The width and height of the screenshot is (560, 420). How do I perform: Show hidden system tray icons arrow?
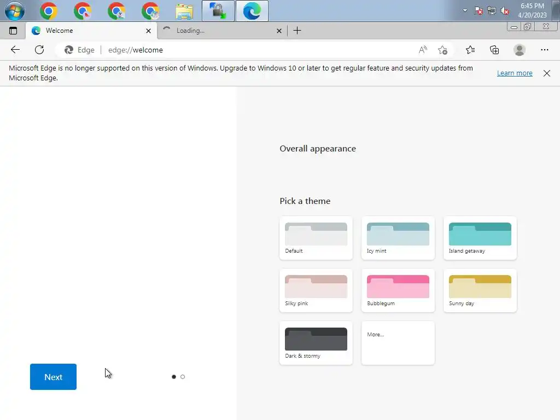click(465, 10)
